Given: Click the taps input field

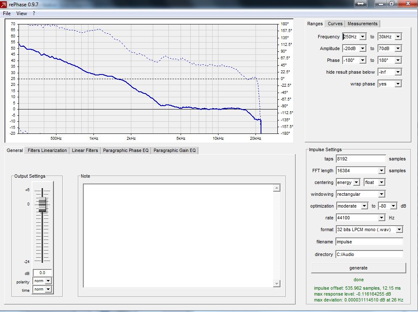Looking at the screenshot, I should 361,159.
